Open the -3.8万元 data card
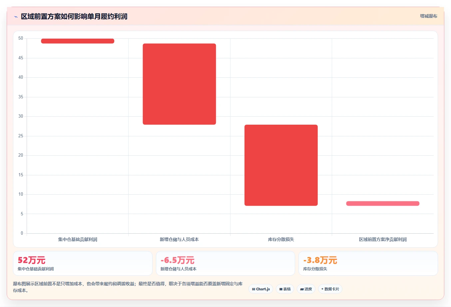 click(368, 263)
